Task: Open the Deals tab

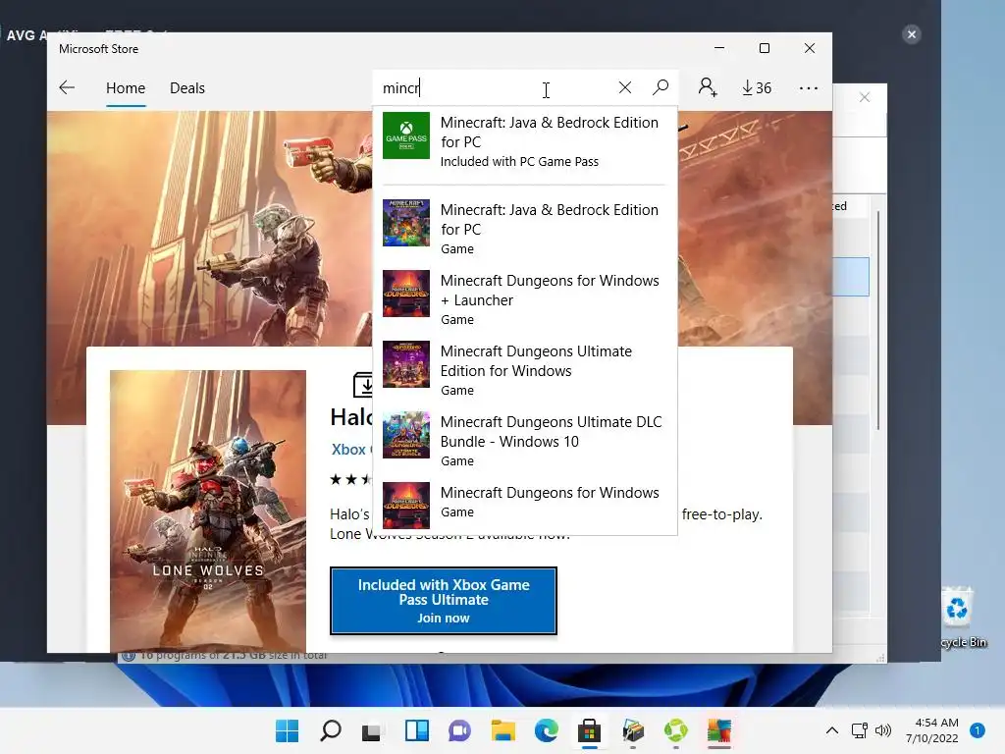Action: click(187, 87)
